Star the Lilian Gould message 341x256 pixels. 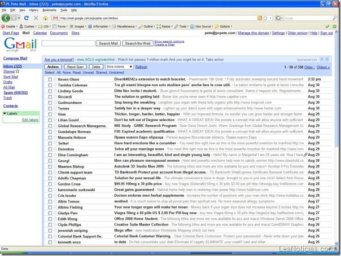click(55, 120)
